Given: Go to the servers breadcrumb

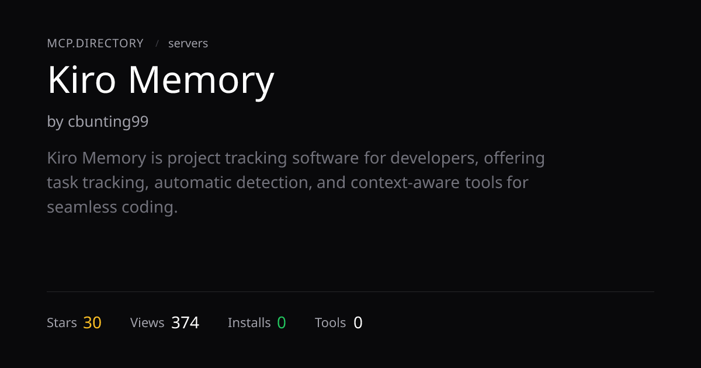Looking at the screenshot, I should 188,43.
